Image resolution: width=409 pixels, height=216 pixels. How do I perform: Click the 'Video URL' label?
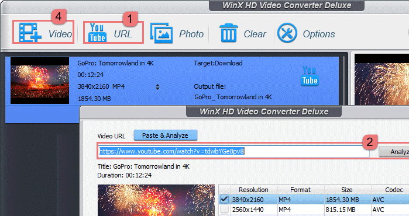111,136
